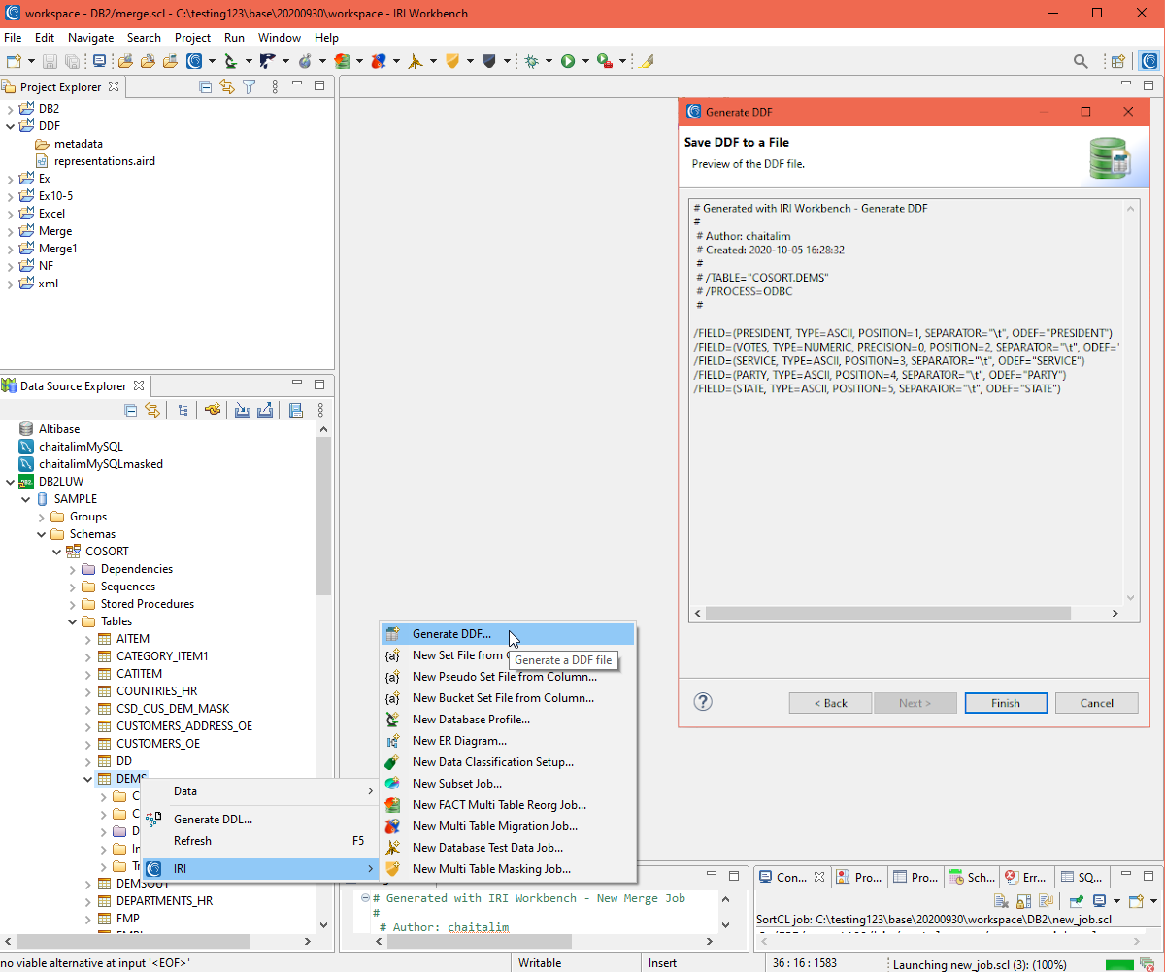
Task: Select Generate DDF... from IRI submenu
Action: click(507, 634)
